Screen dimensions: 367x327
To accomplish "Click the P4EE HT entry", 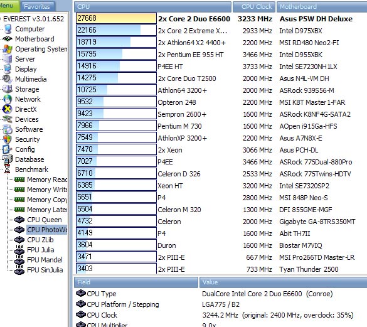I will click(x=170, y=67).
